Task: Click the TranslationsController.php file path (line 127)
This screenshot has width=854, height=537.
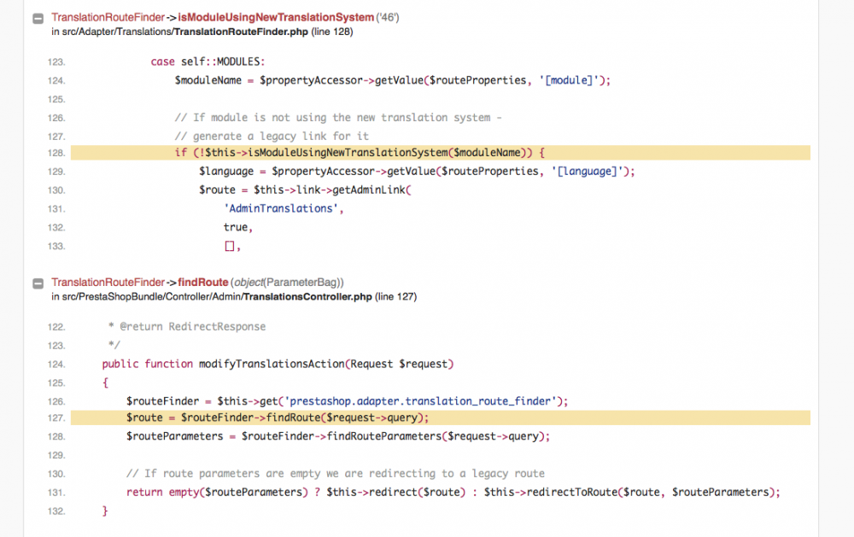Action: click(x=234, y=297)
